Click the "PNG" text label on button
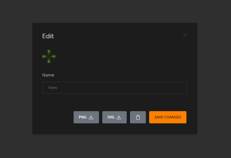Viewport: 231px width, 158px height. coord(82,117)
